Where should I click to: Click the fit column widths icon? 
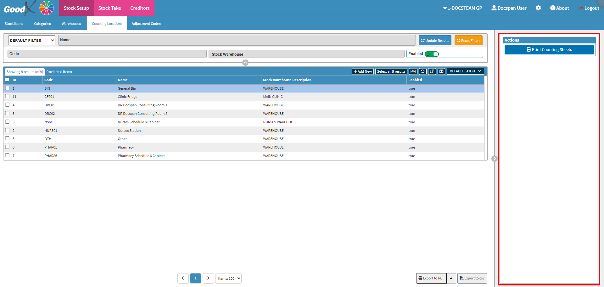pos(413,71)
